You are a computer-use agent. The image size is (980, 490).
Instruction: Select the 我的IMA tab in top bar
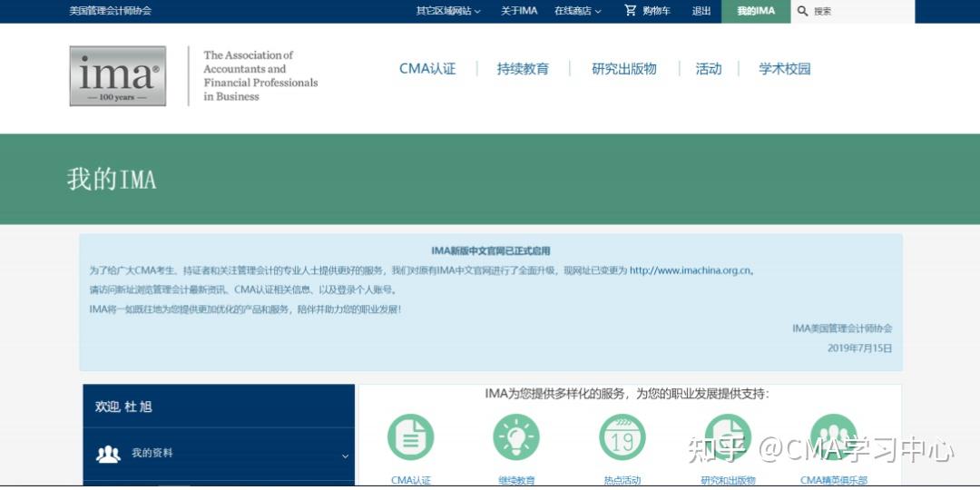(x=756, y=11)
